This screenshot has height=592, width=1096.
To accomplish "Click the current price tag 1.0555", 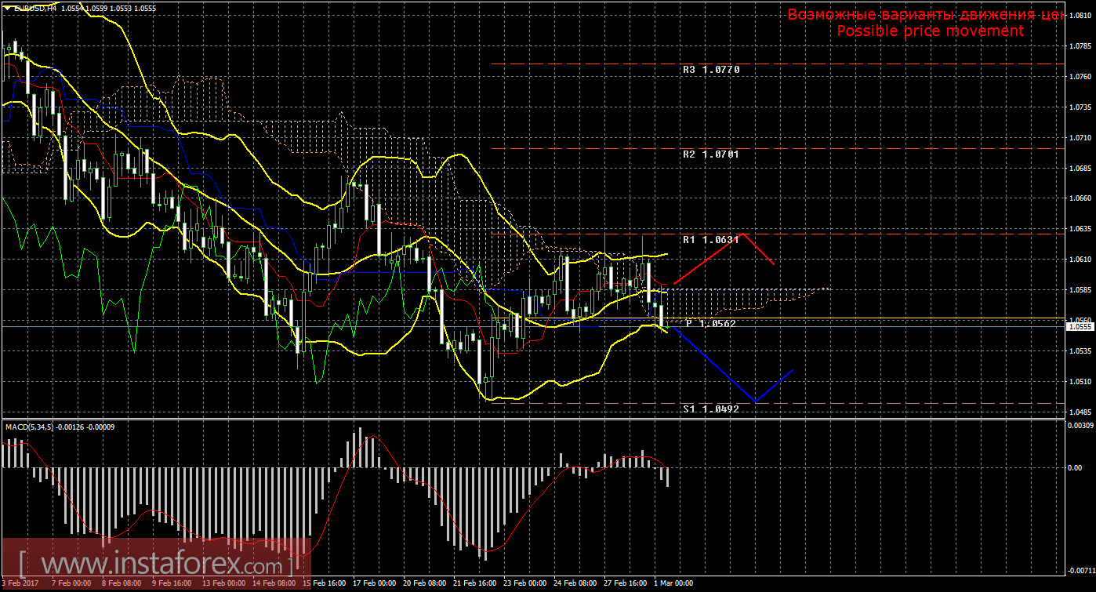I will point(1079,327).
